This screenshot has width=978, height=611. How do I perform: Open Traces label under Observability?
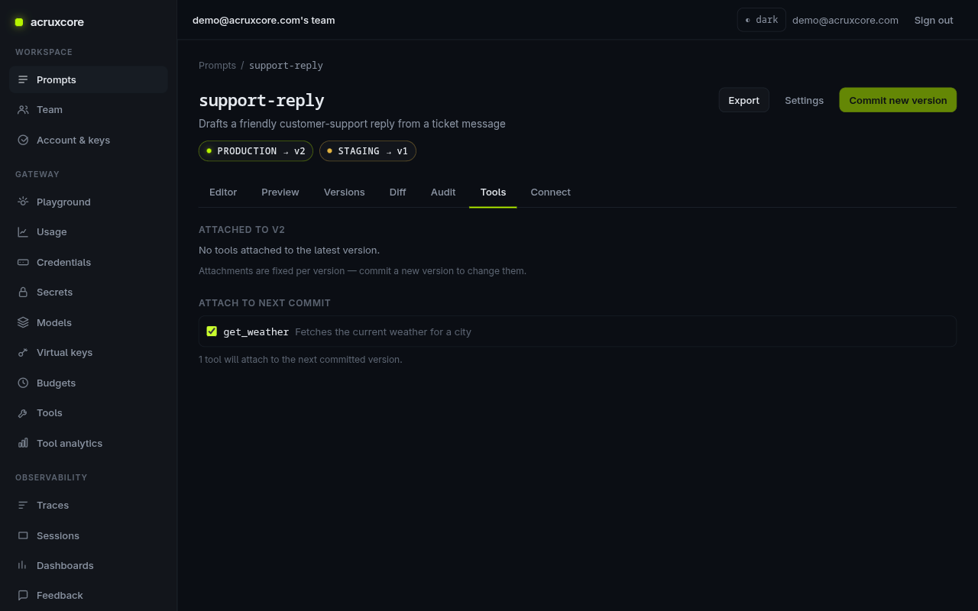53,505
